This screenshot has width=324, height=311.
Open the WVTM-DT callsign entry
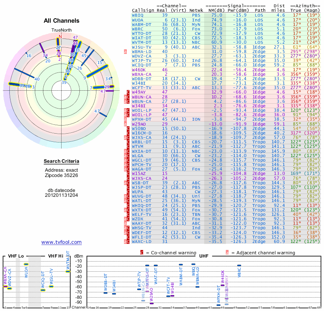coord(141,43)
